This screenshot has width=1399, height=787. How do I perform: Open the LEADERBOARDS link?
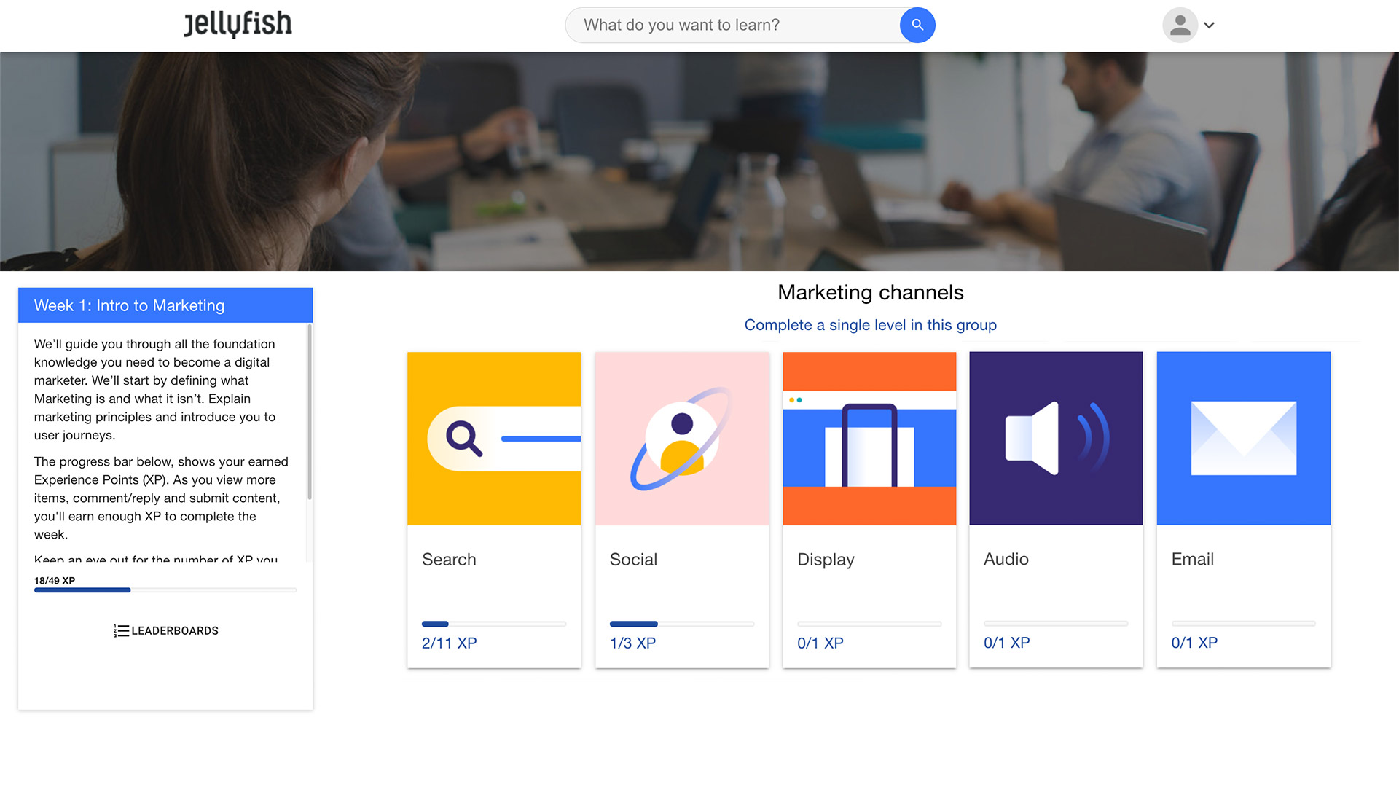175,631
